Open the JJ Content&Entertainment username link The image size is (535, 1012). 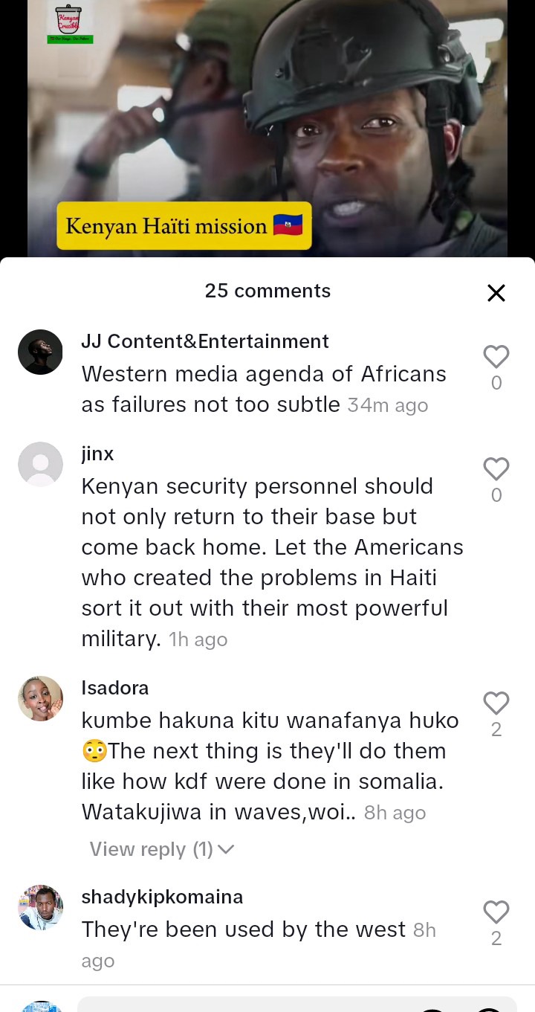[205, 341]
